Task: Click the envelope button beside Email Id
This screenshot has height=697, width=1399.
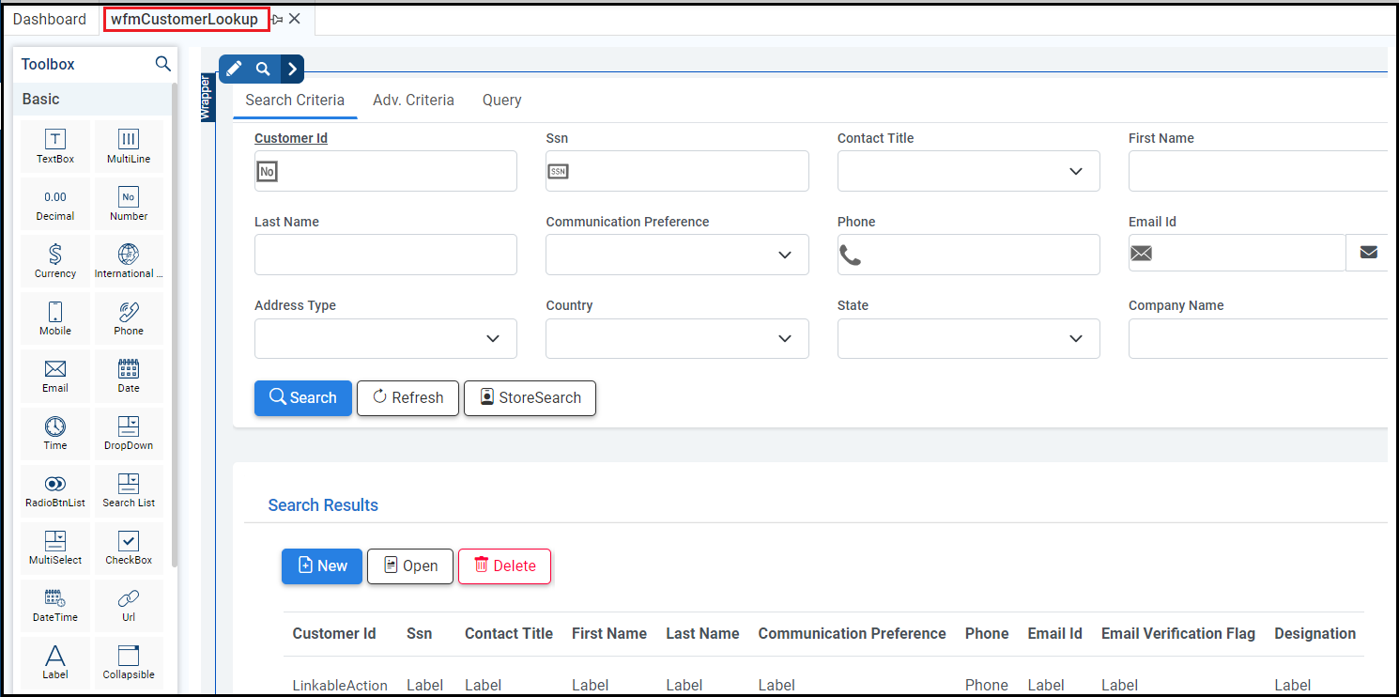Action: pyautogui.click(x=1368, y=253)
